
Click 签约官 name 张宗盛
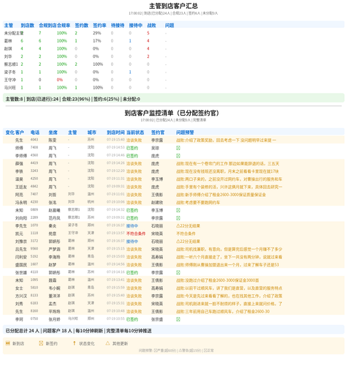pos(157,319)
